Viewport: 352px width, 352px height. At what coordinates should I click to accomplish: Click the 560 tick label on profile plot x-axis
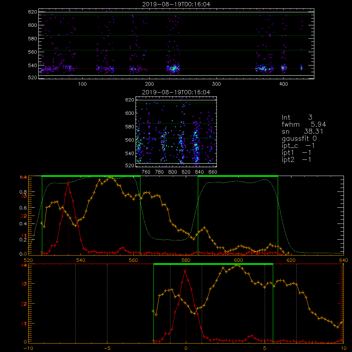coord(133,260)
